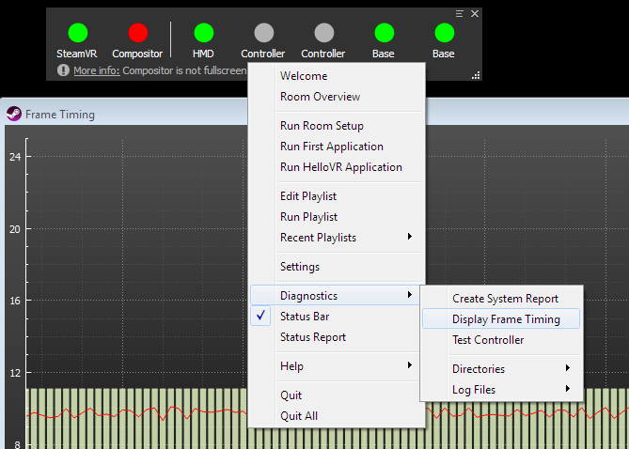Expand the Directories submenu arrow
The width and height of the screenshot is (629, 449).
click(568, 368)
